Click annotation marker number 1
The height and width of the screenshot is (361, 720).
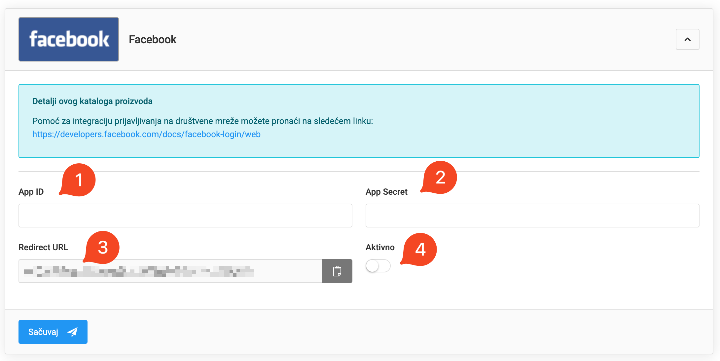(79, 180)
